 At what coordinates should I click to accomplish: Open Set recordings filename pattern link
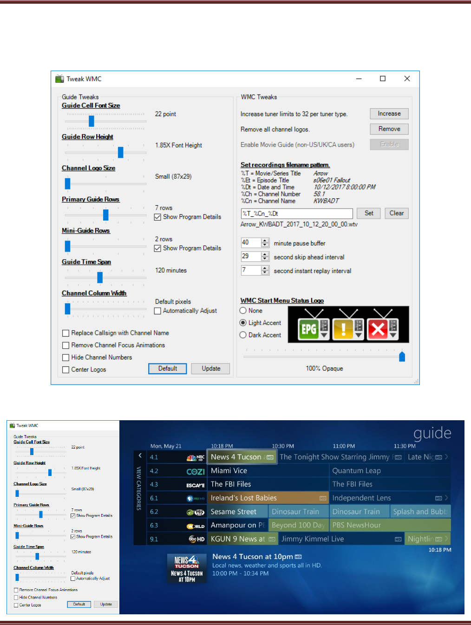pyautogui.click(x=285, y=165)
